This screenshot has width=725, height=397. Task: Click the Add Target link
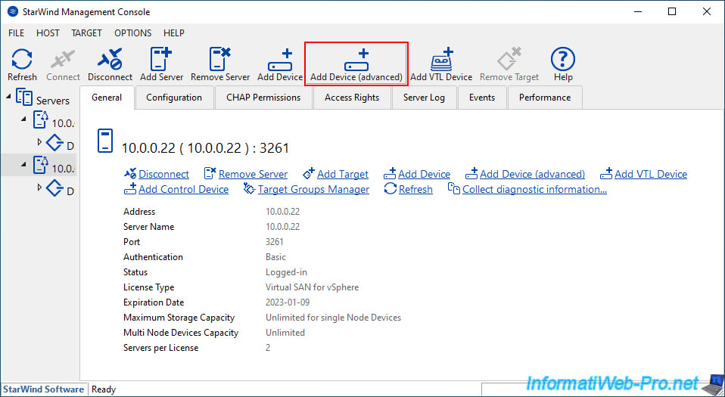(x=342, y=174)
